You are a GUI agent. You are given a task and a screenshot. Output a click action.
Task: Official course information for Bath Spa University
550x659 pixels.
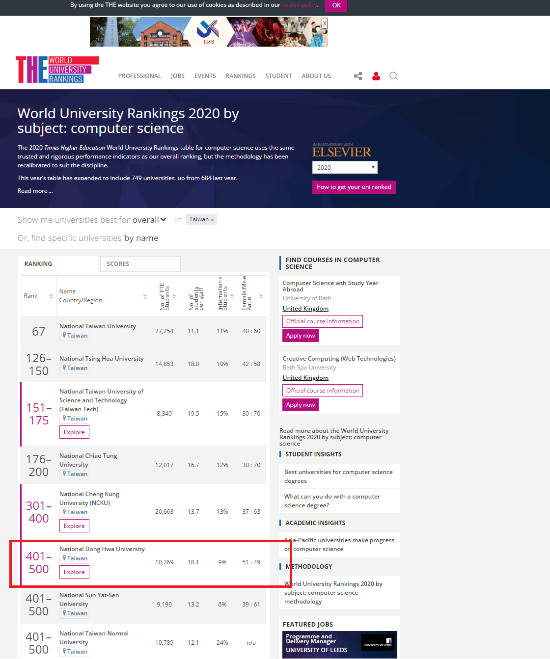323,391
